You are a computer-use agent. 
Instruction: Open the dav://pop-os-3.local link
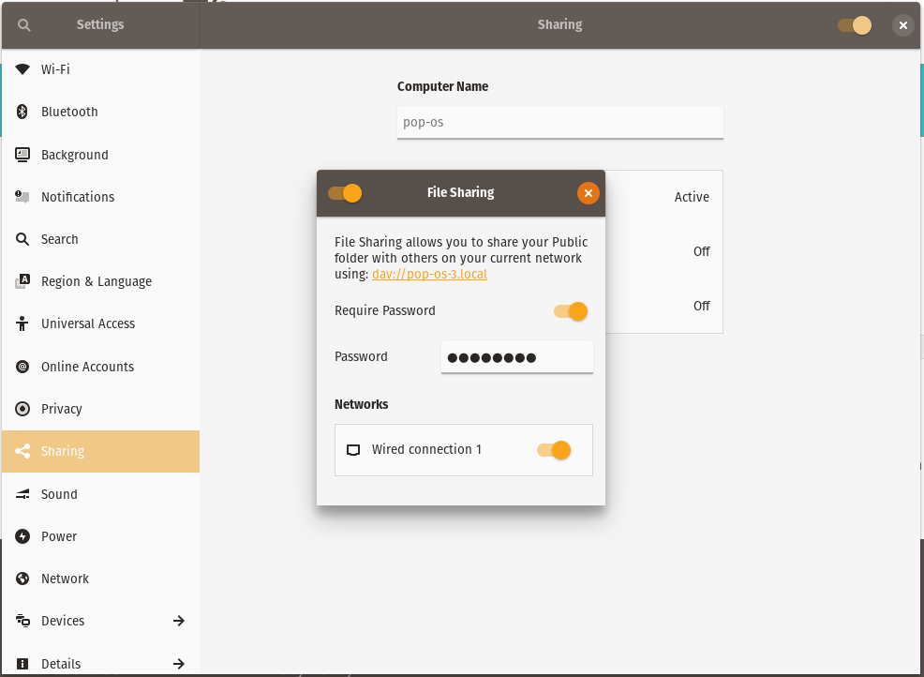pos(429,275)
